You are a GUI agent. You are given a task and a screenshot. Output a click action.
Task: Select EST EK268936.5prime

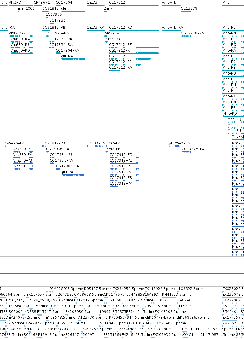pyautogui.click(x=194, y=318)
